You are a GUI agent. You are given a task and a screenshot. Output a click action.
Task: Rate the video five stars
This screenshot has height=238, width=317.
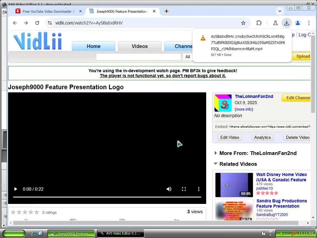coord(37,212)
